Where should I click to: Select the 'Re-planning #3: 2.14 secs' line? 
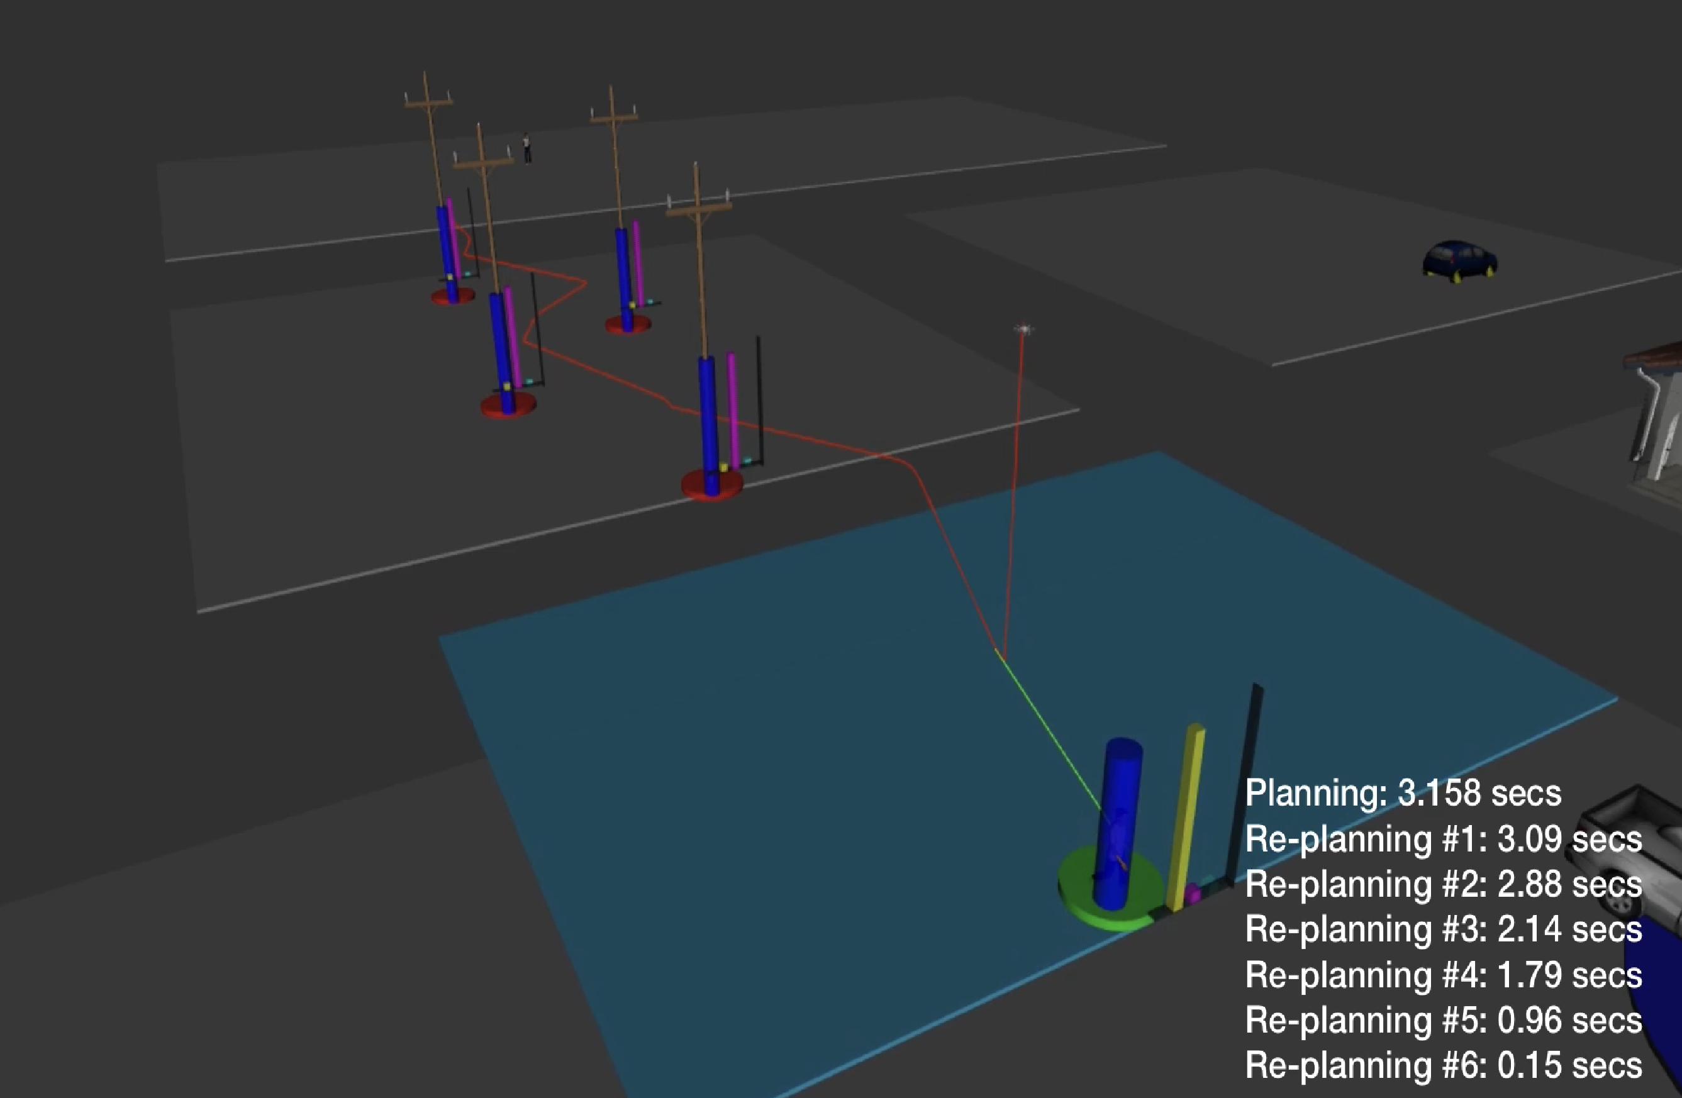click(x=1443, y=929)
